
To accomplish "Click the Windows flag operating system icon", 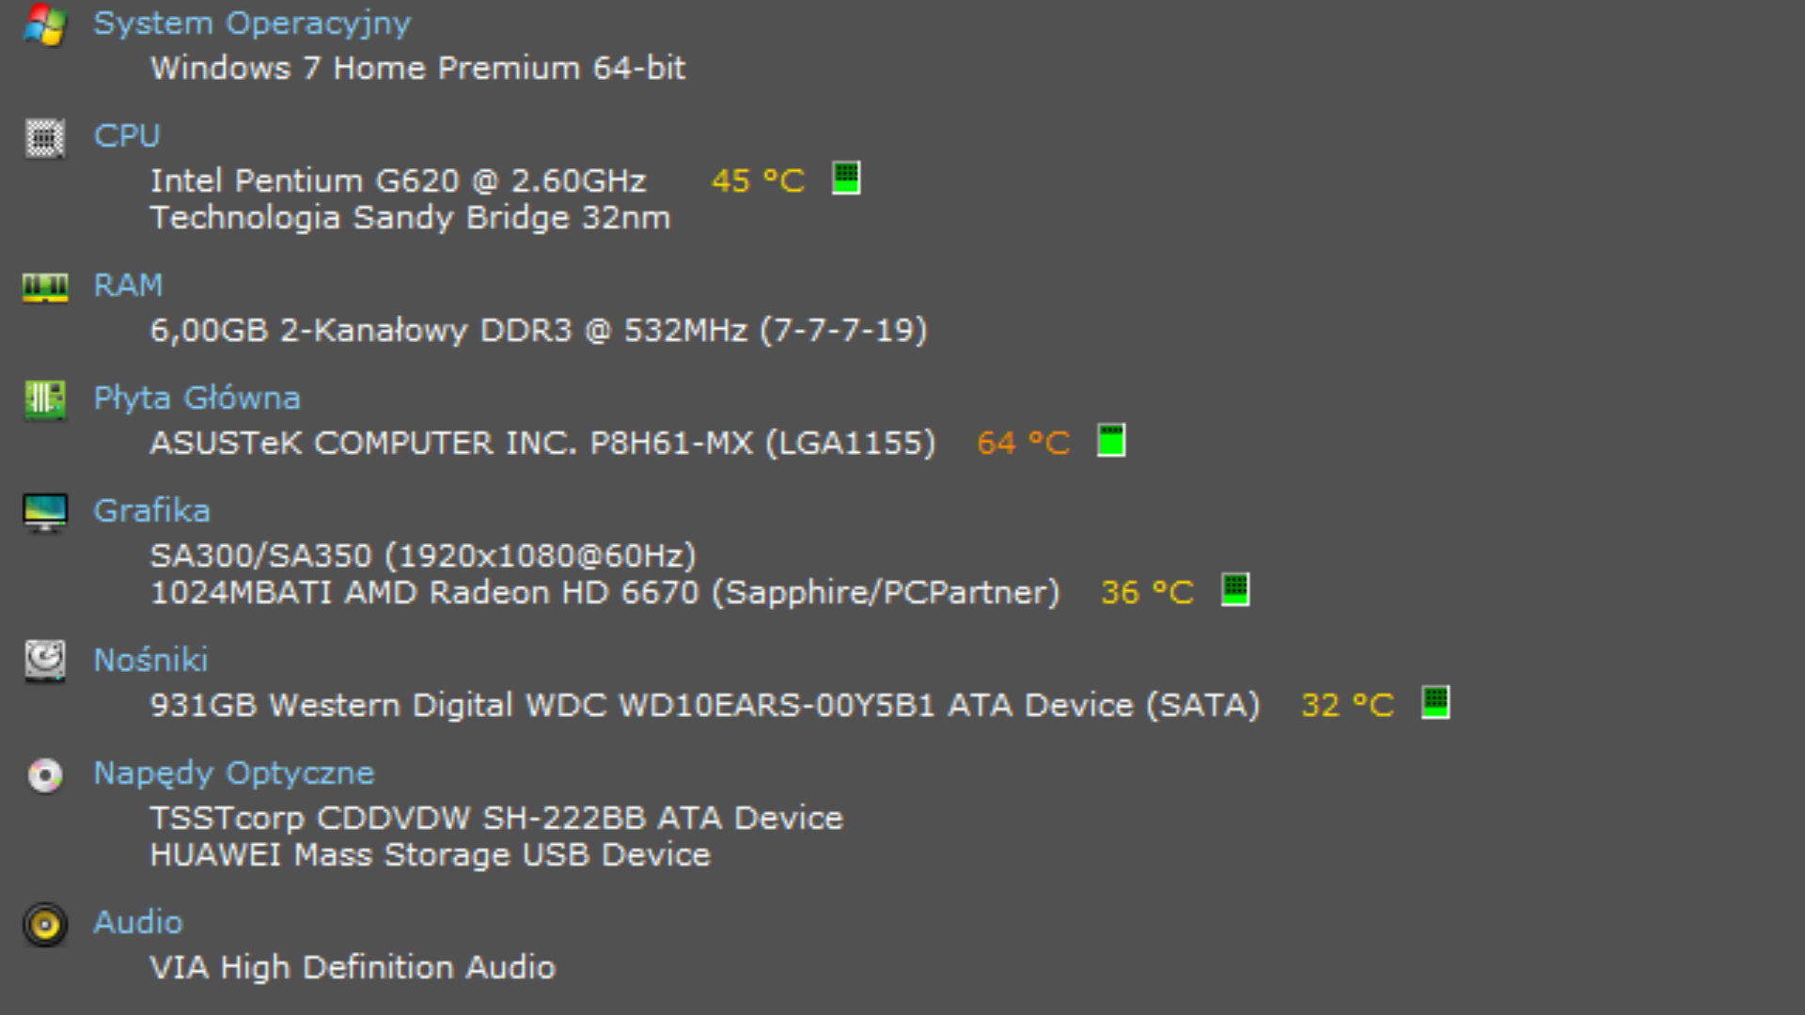I will 44,24.
